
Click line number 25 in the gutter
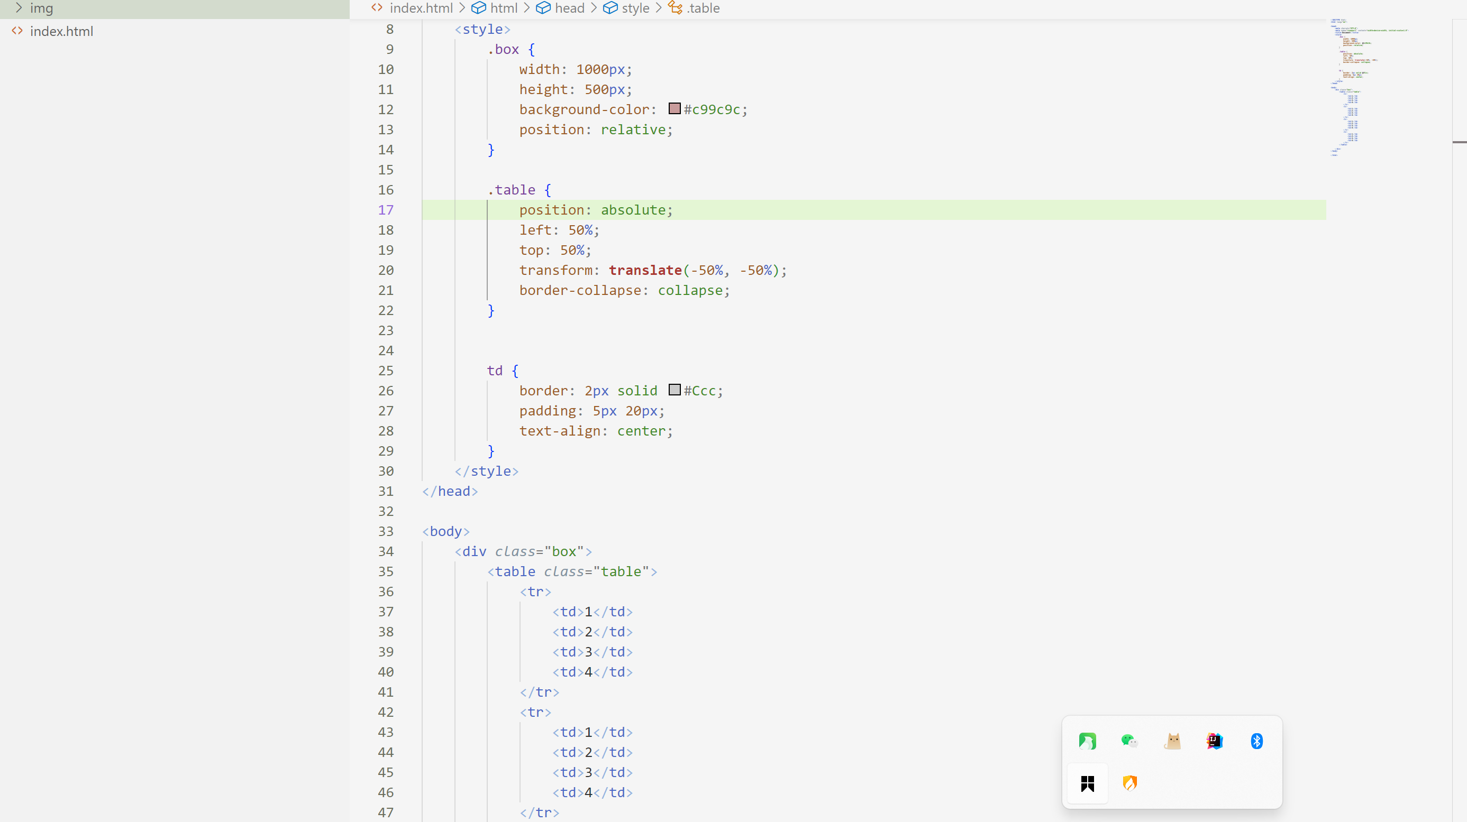point(386,371)
